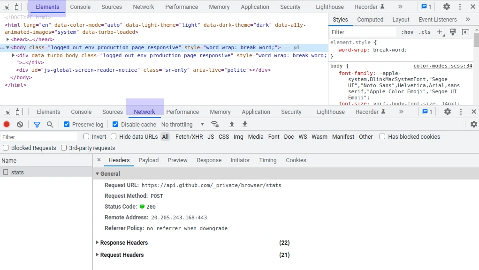Switch to the Payload tab
Image resolution: width=479 pixels, height=270 pixels.
coord(149,160)
